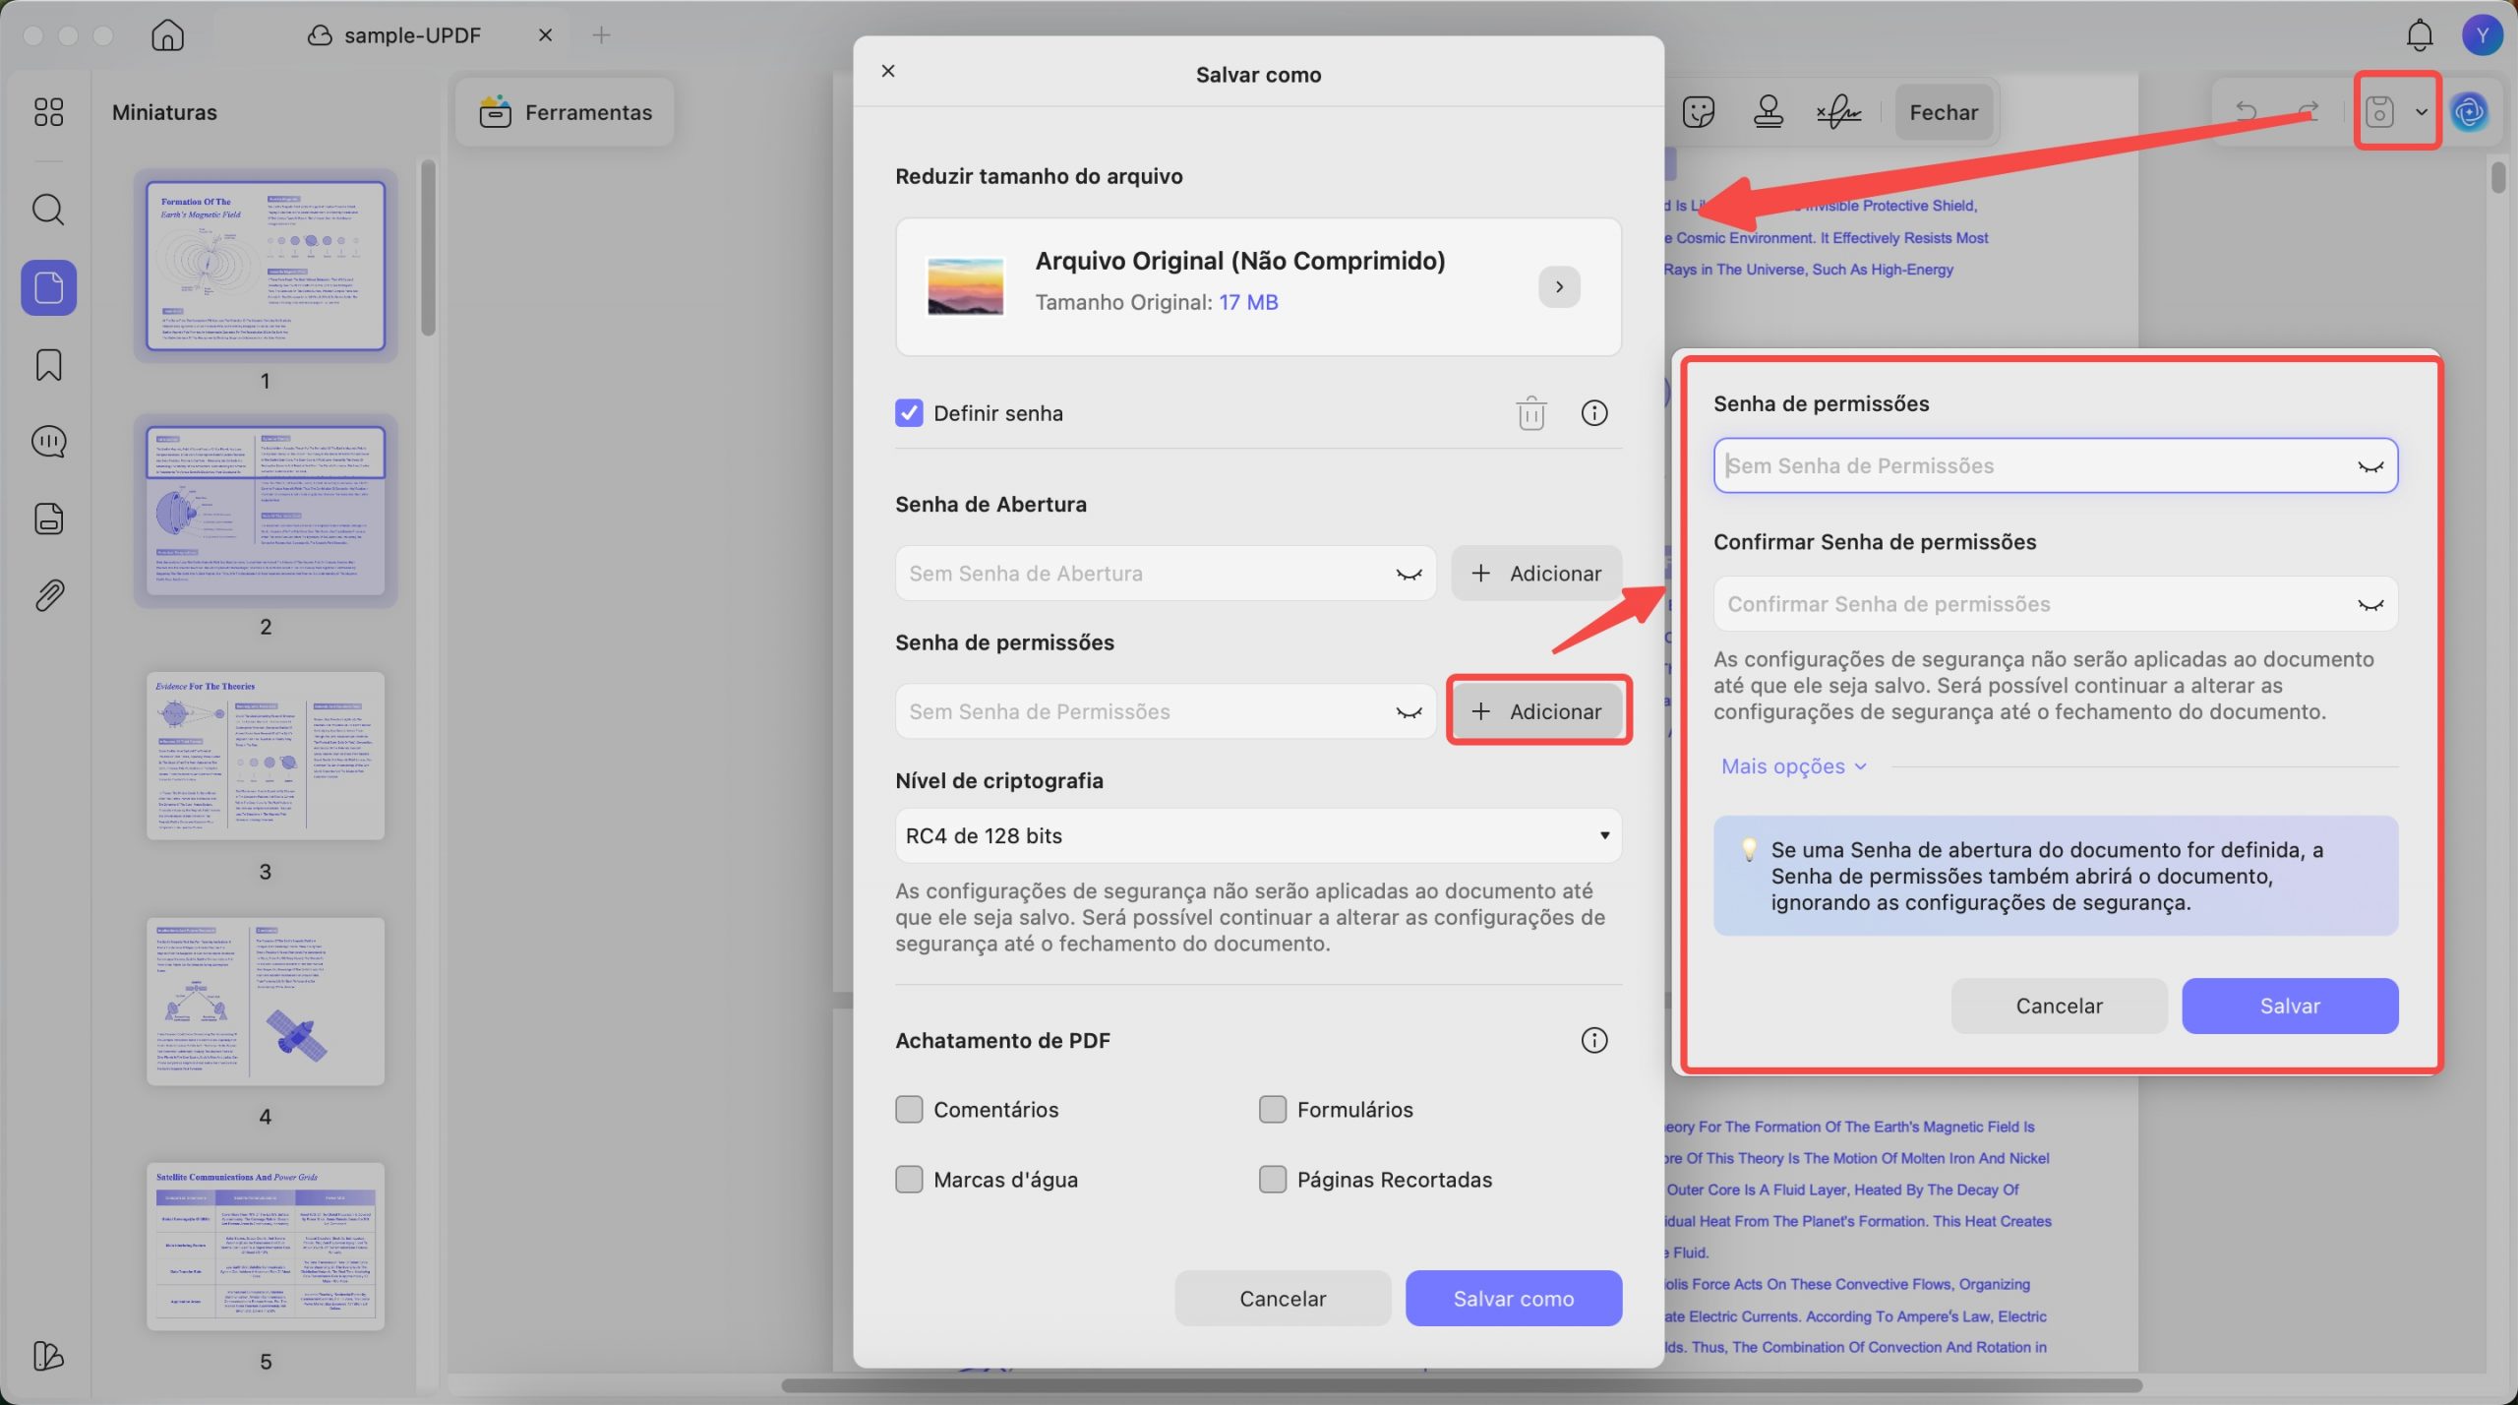The width and height of the screenshot is (2518, 1405).
Task: Select page 4 thumbnail
Action: (x=266, y=1002)
